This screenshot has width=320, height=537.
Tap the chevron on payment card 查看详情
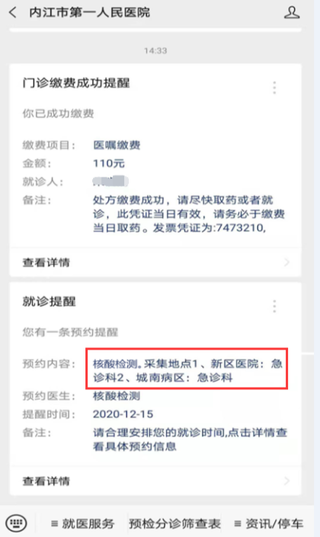[x=286, y=263]
